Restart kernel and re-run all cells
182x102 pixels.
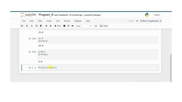click(73, 26)
